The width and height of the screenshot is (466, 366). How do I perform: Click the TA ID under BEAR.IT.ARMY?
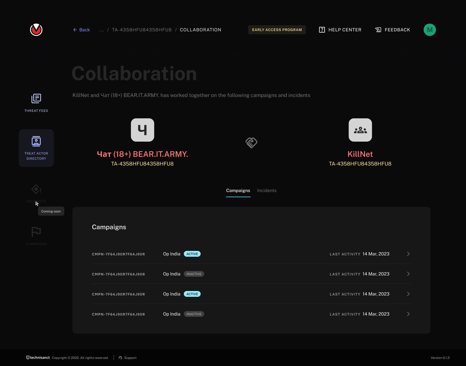[142, 164]
